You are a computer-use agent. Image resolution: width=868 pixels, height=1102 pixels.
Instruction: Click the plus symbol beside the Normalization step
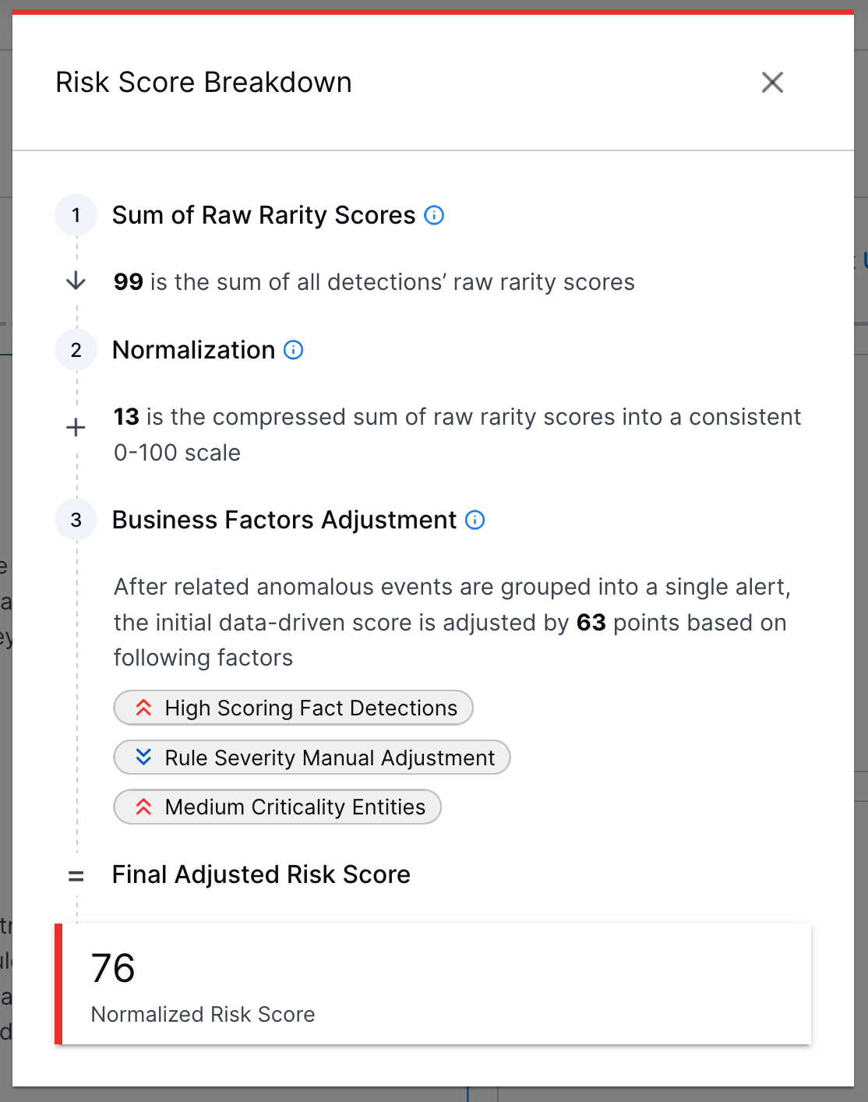(x=76, y=428)
